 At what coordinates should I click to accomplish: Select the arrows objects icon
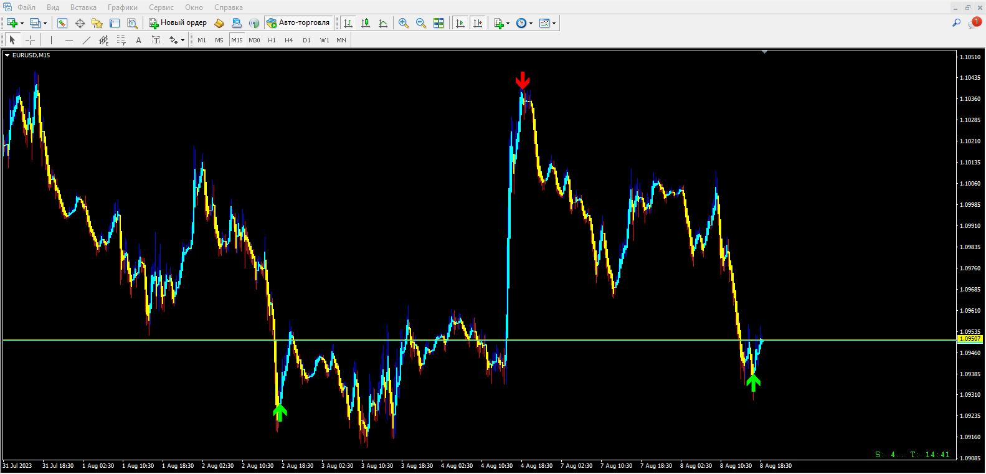click(173, 40)
